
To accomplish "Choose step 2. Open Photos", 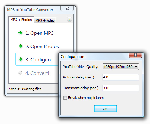I will (42, 46).
